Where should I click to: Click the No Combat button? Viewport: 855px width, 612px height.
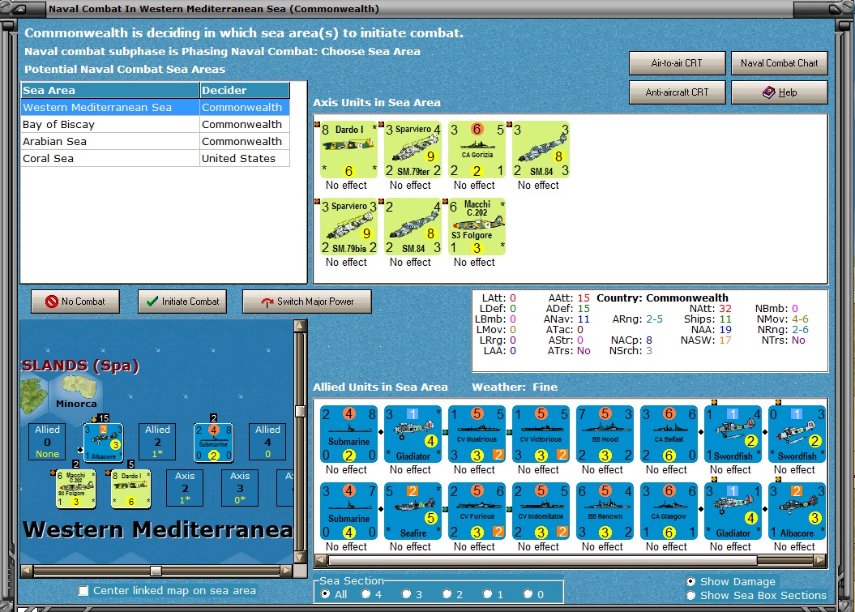[x=75, y=301]
